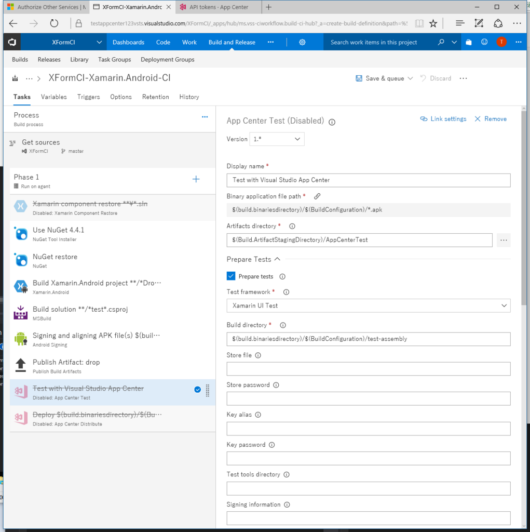Toggle selected checkmark on App Center Test task

(197, 390)
